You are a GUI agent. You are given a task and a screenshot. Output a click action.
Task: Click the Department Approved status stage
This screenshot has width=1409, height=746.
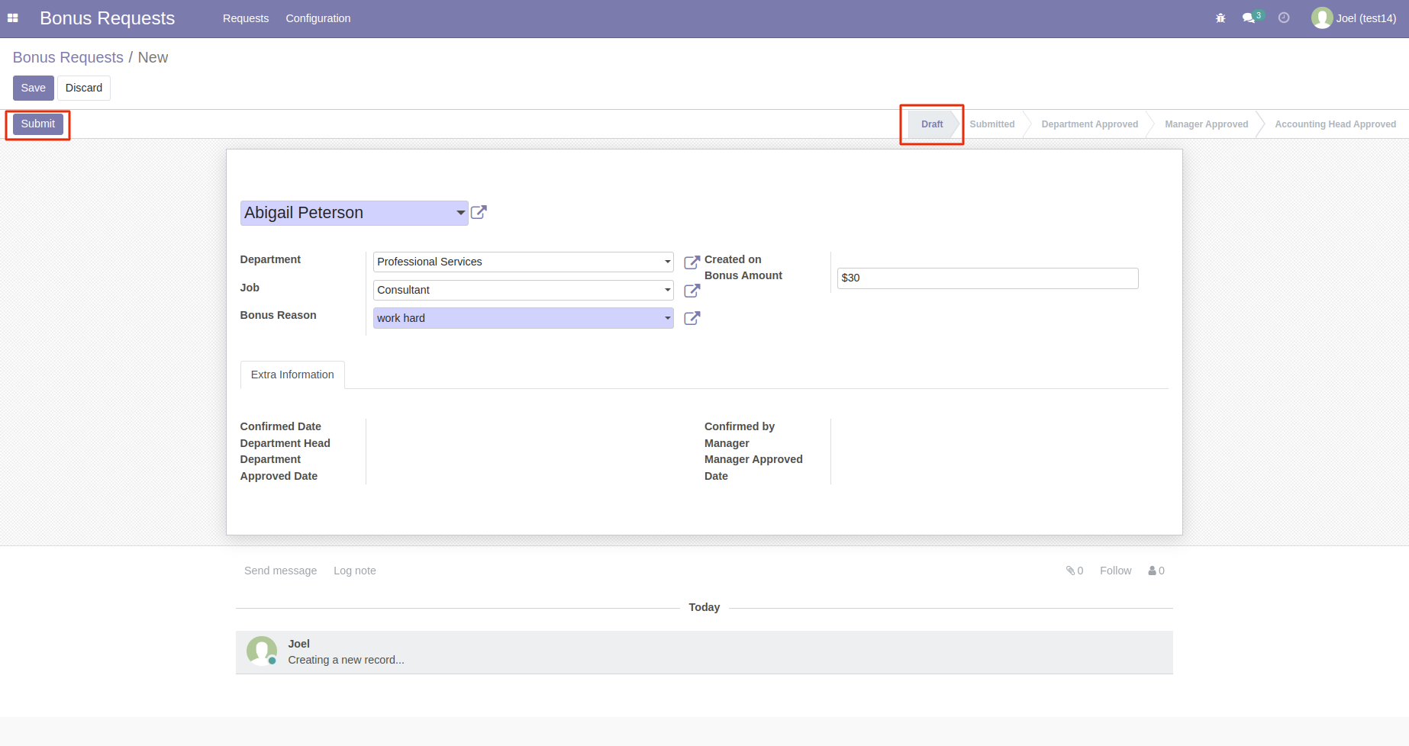coord(1089,124)
